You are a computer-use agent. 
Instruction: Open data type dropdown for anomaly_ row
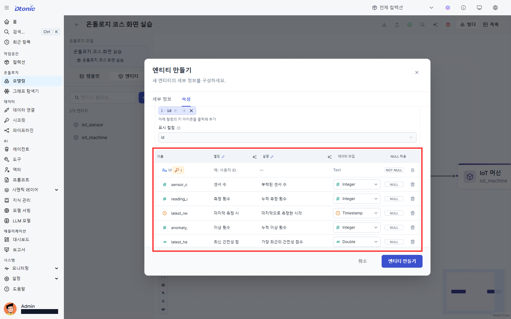click(357, 227)
